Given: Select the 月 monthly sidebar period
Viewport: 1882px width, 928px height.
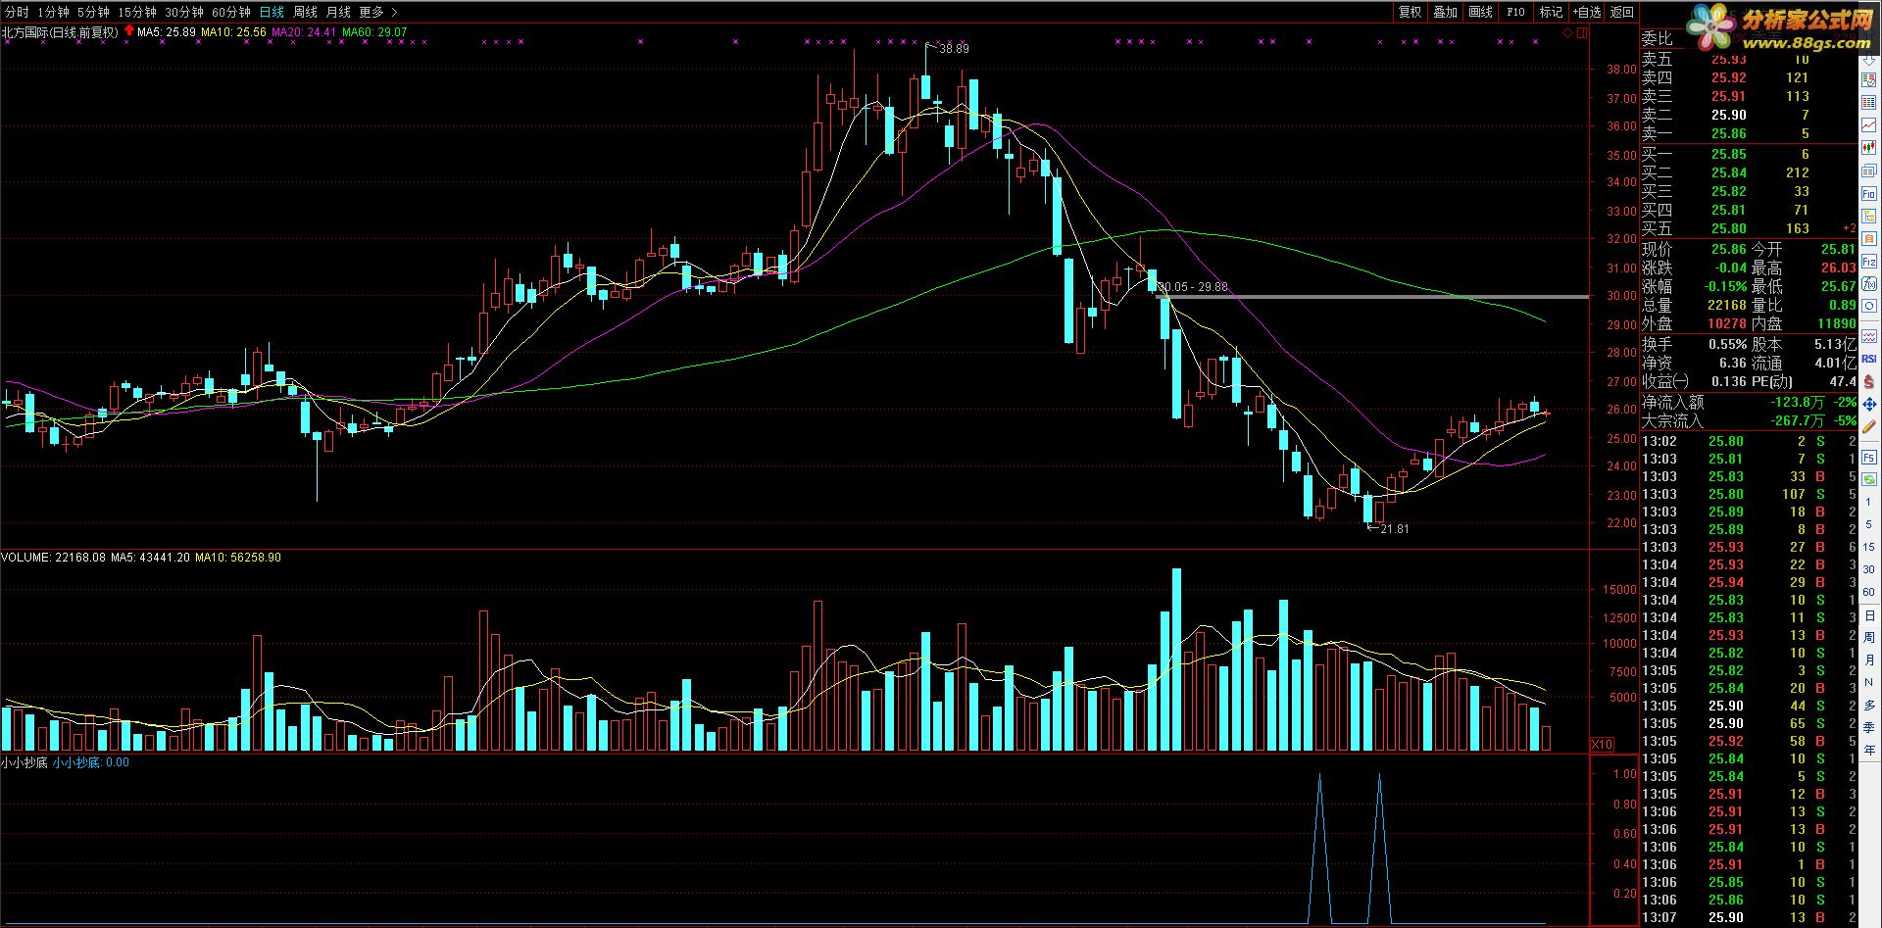Looking at the screenshot, I should point(1869,659).
